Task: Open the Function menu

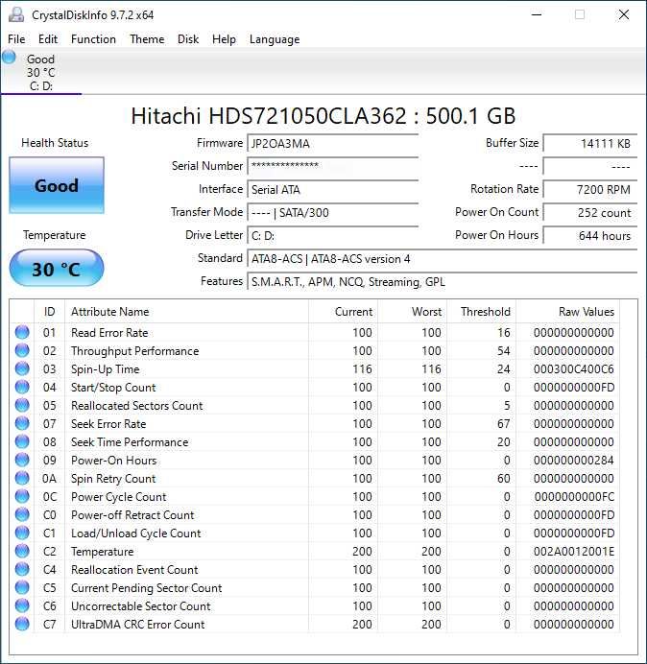Action: (93, 39)
